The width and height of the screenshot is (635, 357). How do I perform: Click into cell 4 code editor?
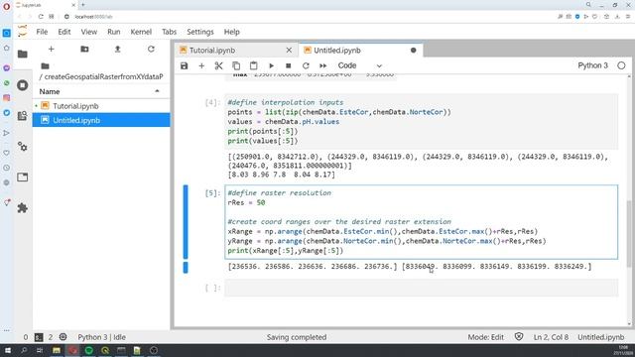pos(421,121)
